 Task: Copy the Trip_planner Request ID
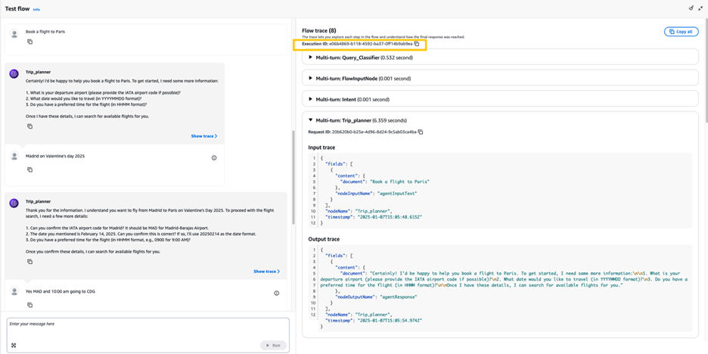point(421,132)
